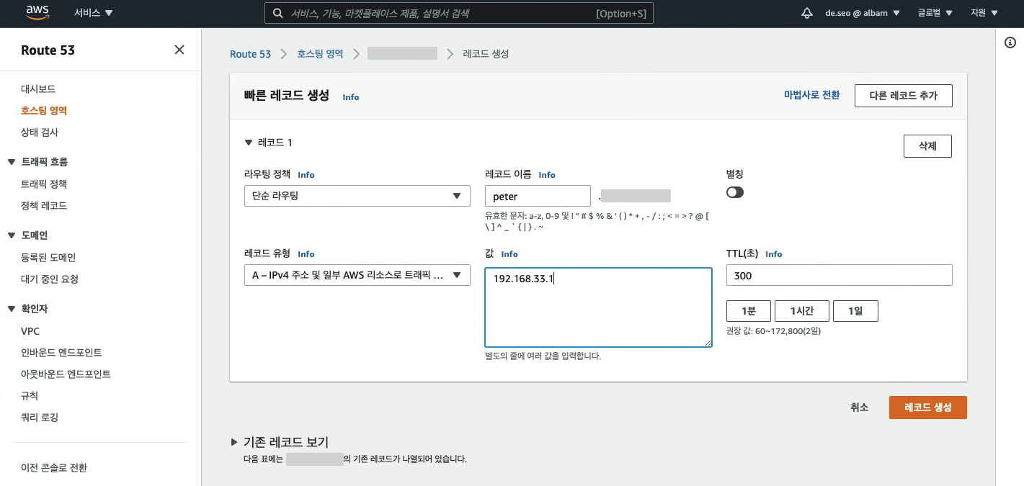Open the 라우팅 정책 dropdown showing 단순 라우팅
This screenshot has height=486, width=1024.
[x=357, y=196]
